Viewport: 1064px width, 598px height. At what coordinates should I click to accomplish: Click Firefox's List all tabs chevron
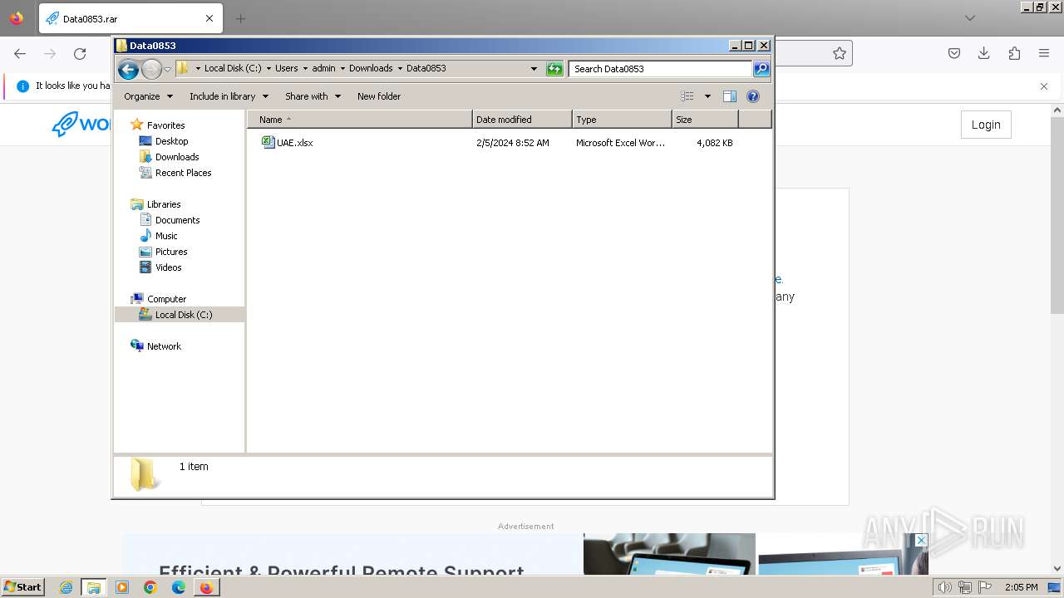[970, 18]
